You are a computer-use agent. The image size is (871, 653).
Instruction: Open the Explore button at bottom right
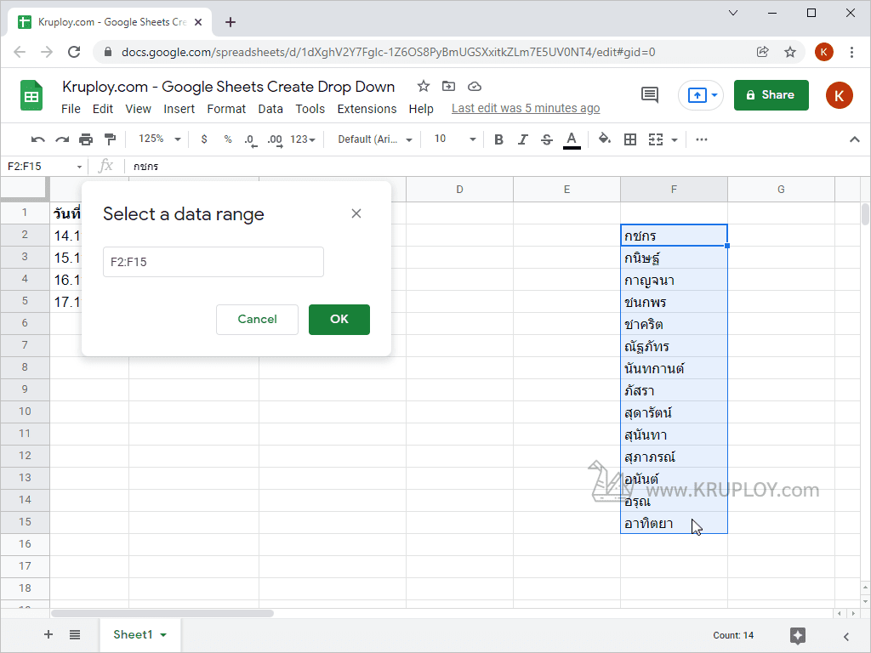coord(798,635)
